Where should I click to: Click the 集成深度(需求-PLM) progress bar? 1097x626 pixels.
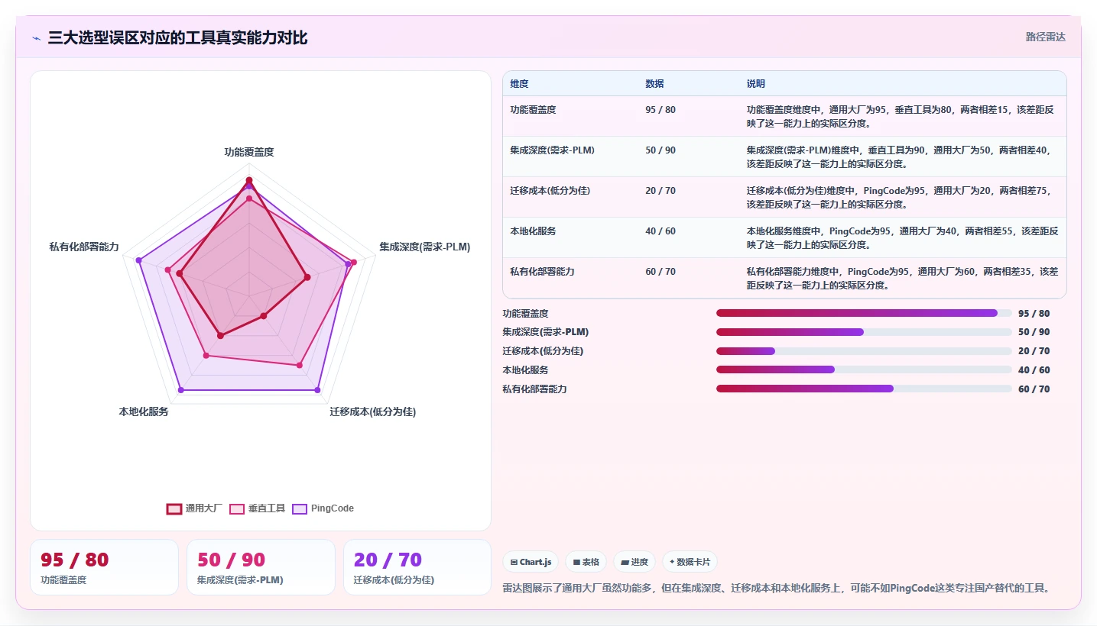pyautogui.click(x=864, y=332)
